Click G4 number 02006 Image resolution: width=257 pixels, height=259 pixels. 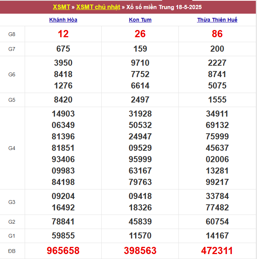pyautogui.click(x=217, y=160)
